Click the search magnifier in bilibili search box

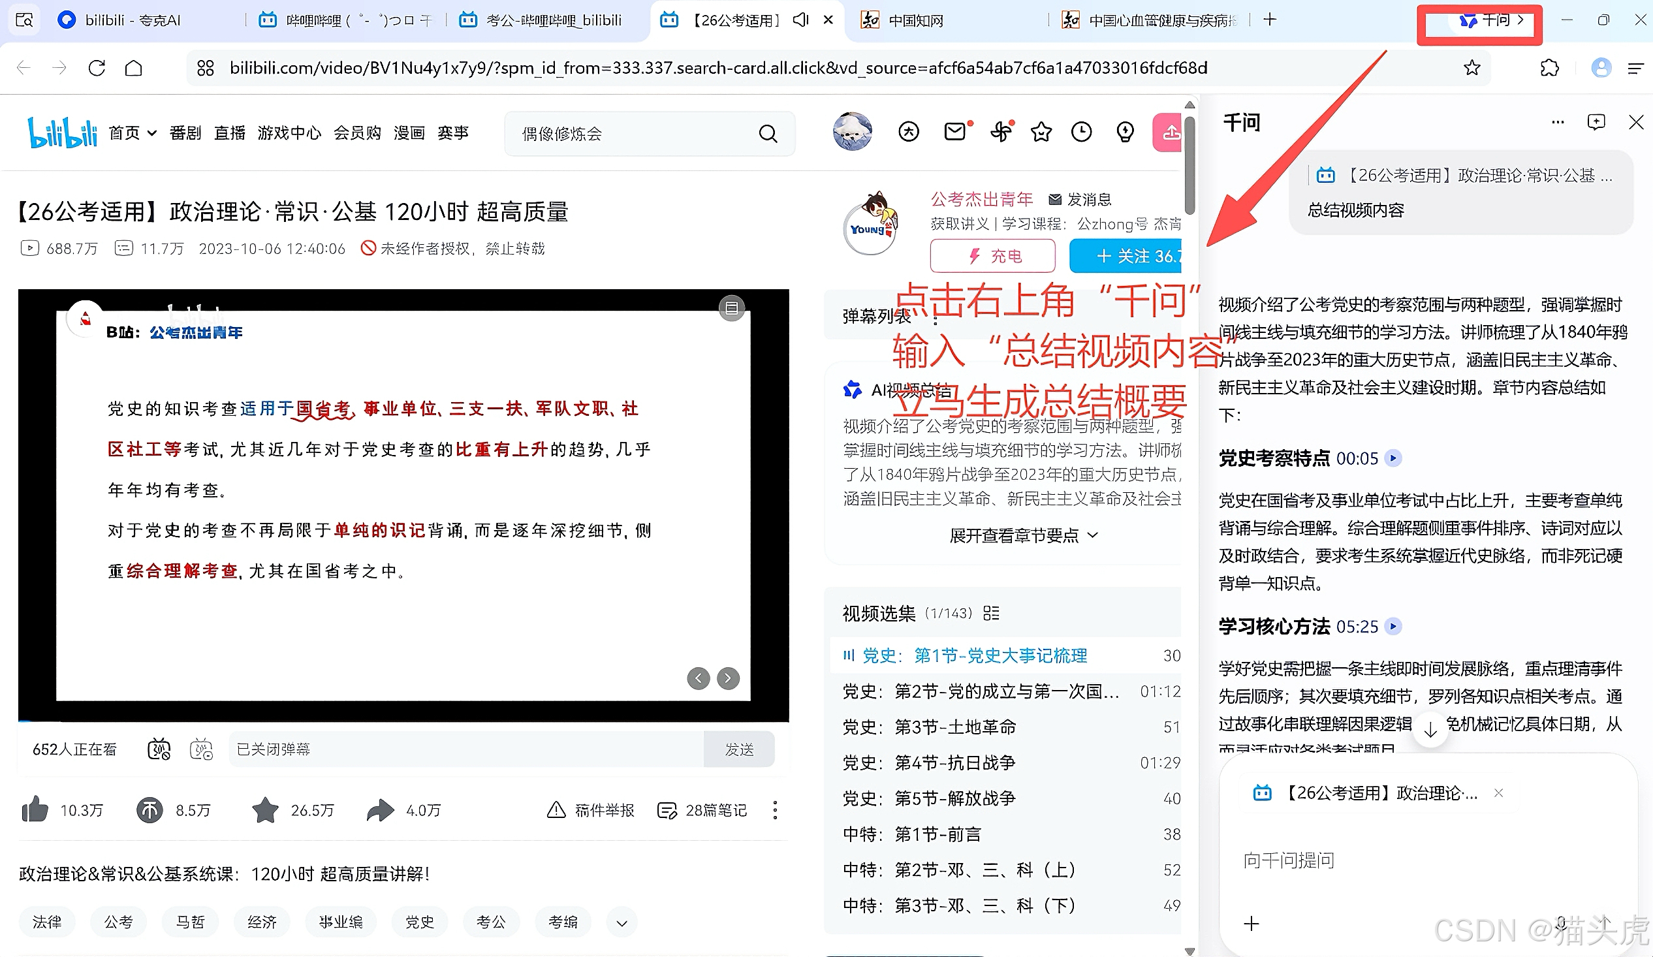pos(768,134)
